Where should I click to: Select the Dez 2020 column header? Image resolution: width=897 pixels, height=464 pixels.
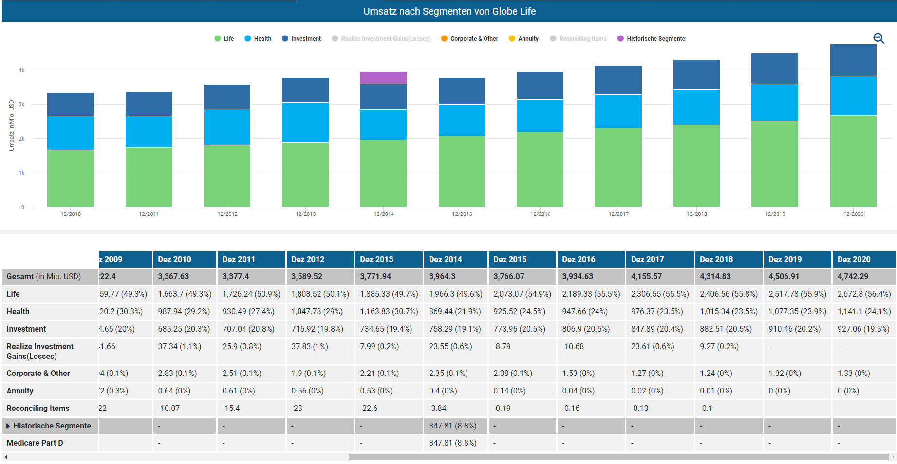863,259
